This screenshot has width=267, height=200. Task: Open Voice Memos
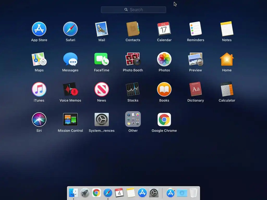tap(70, 89)
